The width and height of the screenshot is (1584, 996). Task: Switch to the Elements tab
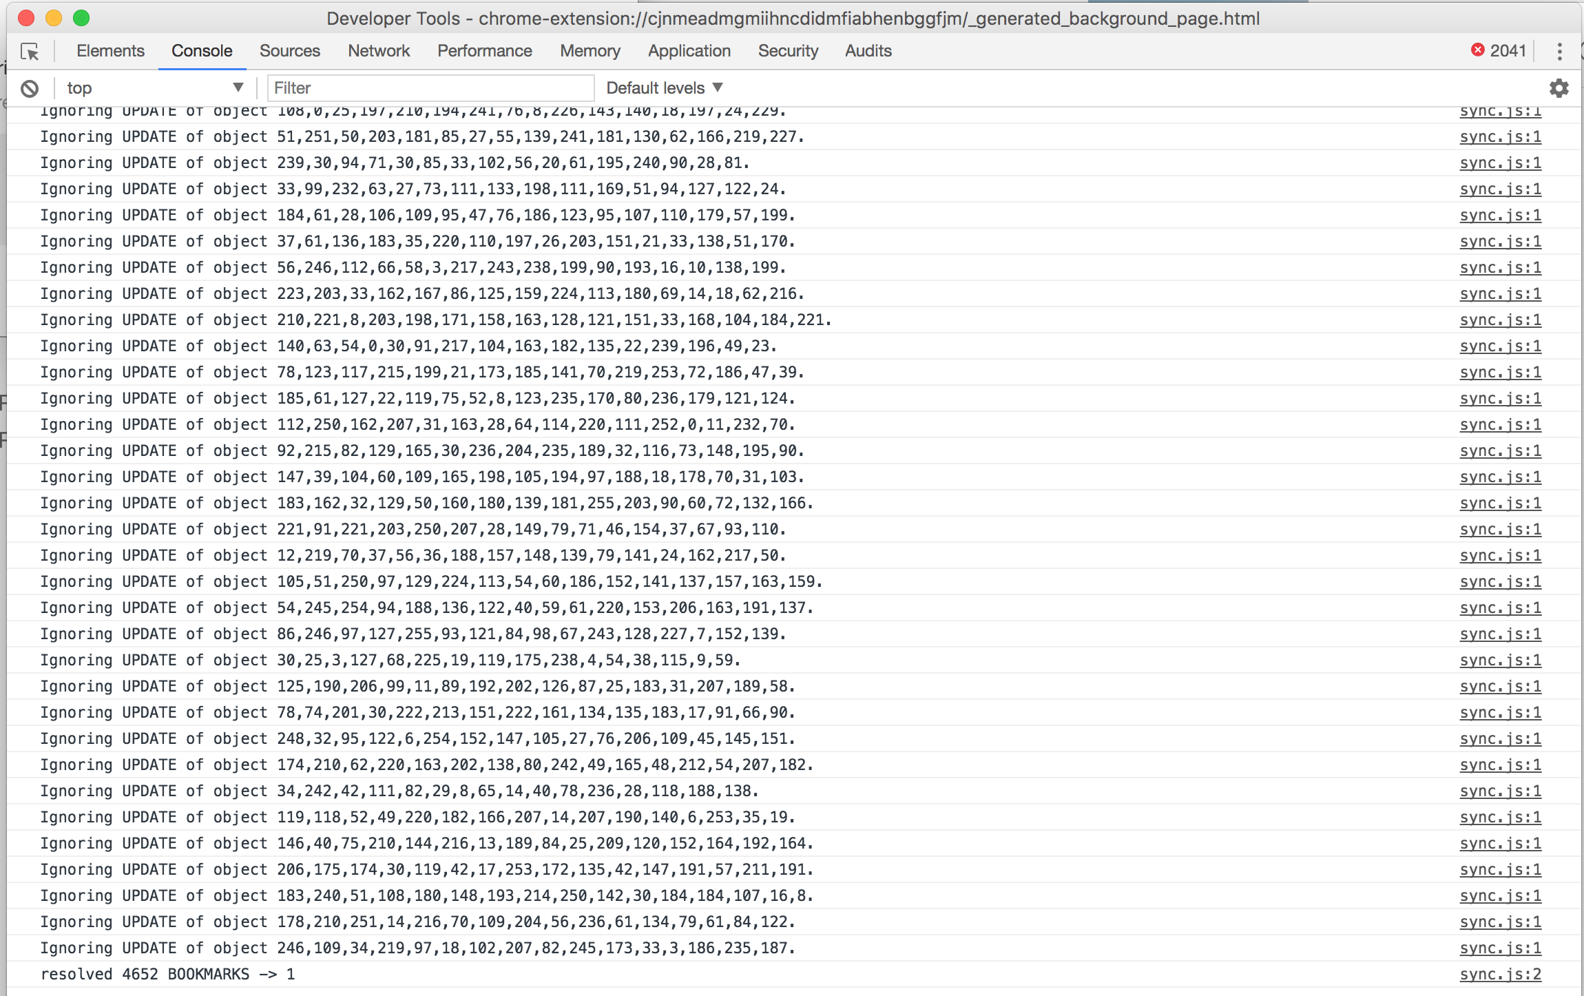[x=110, y=51]
